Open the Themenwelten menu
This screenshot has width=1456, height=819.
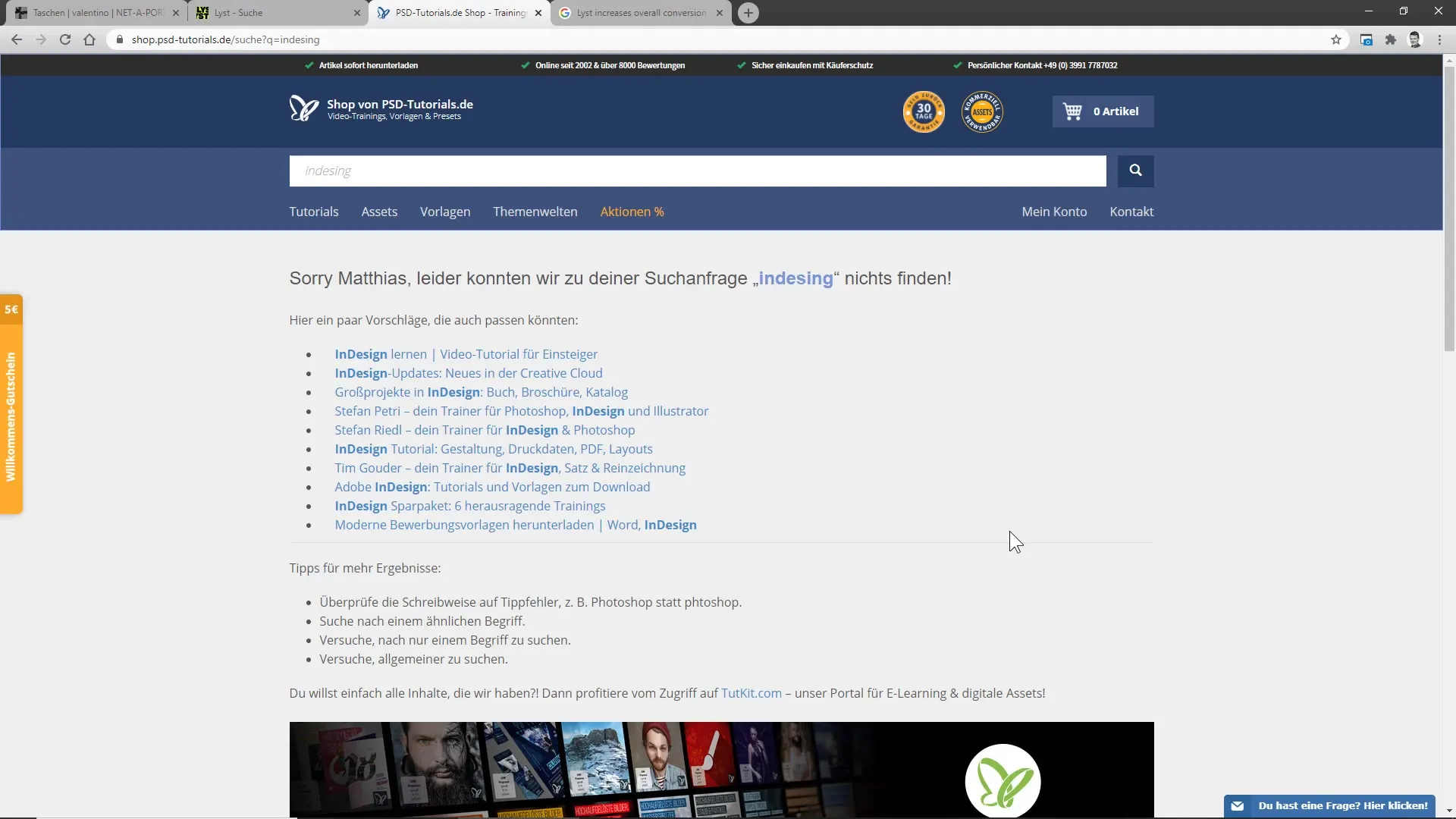pyautogui.click(x=535, y=212)
